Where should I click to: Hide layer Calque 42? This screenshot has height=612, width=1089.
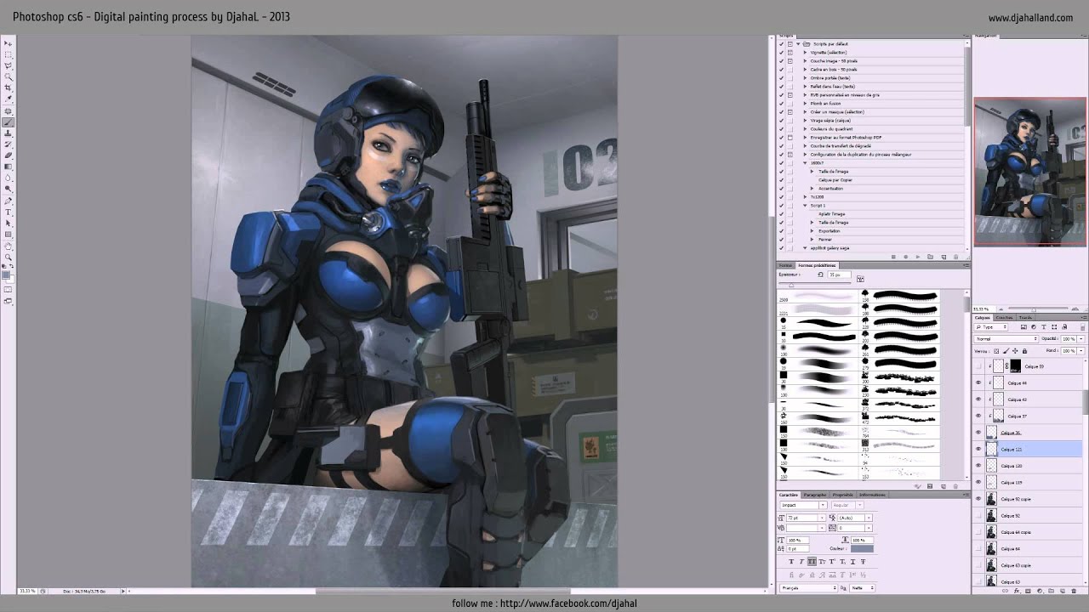[x=978, y=399]
